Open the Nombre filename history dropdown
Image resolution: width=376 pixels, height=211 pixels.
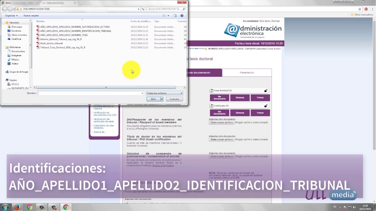[142, 93]
